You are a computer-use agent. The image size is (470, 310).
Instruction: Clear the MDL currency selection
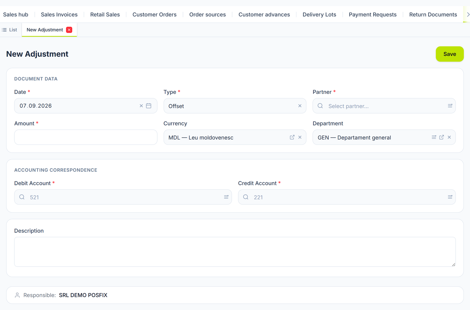point(300,137)
